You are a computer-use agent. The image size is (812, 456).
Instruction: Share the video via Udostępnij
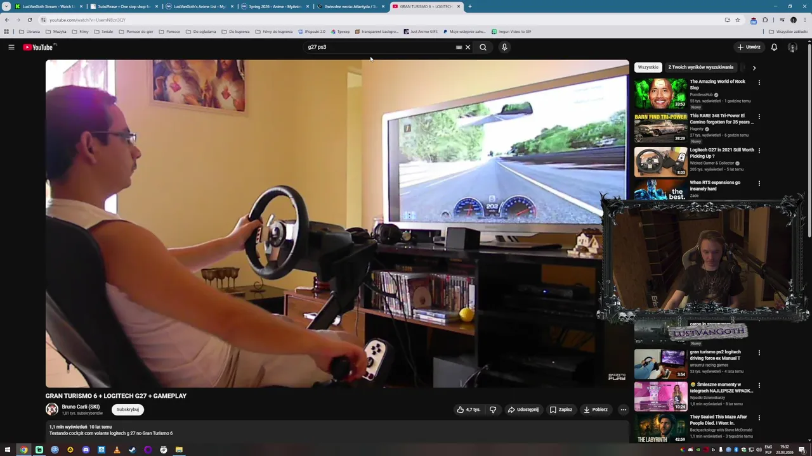pos(523,410)
